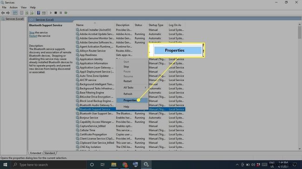Click the Show/Hide Action Pane toolbar icon
The width and height of the screenshot is (302, 169).
(x=44, y=13)
